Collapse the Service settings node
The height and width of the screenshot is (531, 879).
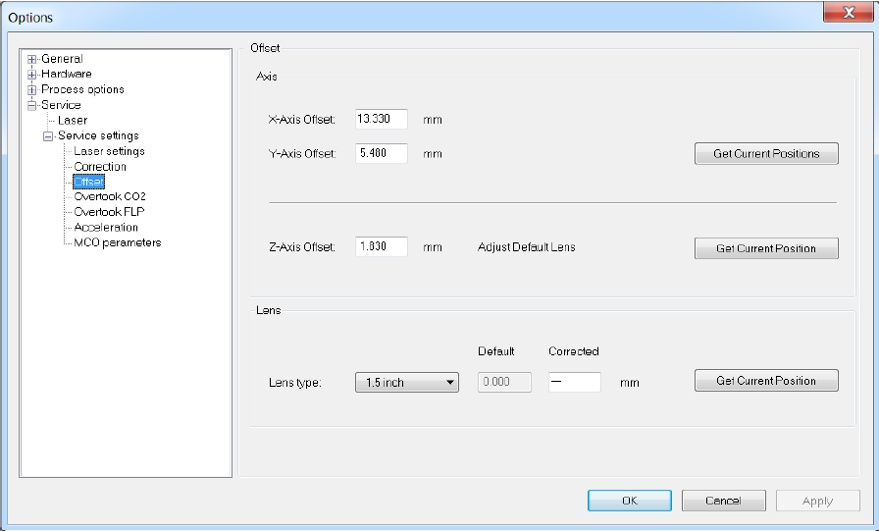pyautogui.click(x=48, y=136)
